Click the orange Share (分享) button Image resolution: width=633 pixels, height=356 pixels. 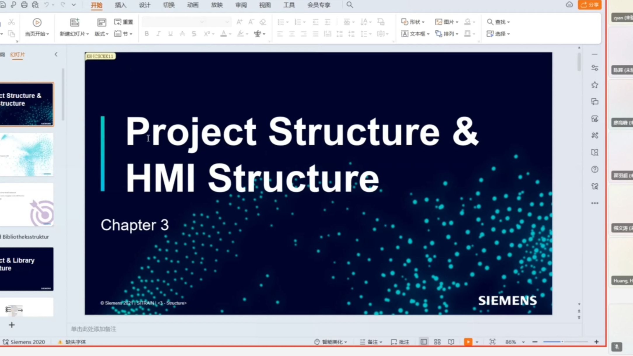coord(589,5)
